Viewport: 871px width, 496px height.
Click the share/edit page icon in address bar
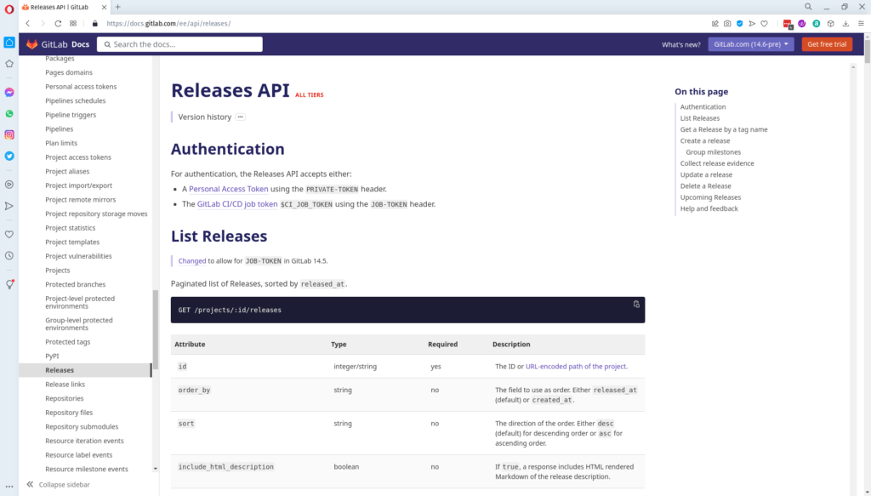[x=714, y=23]
